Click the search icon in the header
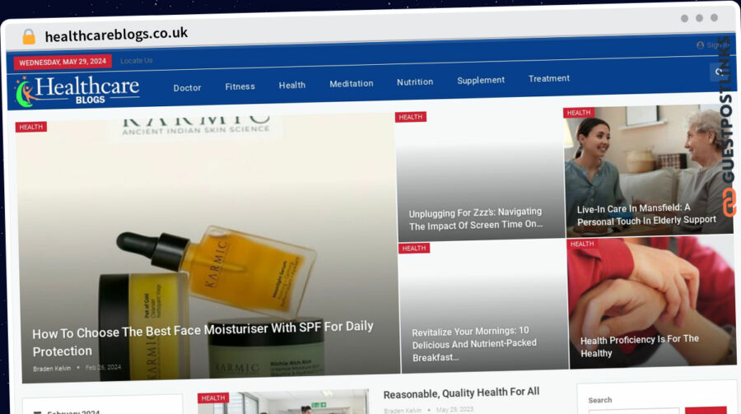Screen dimensions: 741x414 (x=719, y=72)
